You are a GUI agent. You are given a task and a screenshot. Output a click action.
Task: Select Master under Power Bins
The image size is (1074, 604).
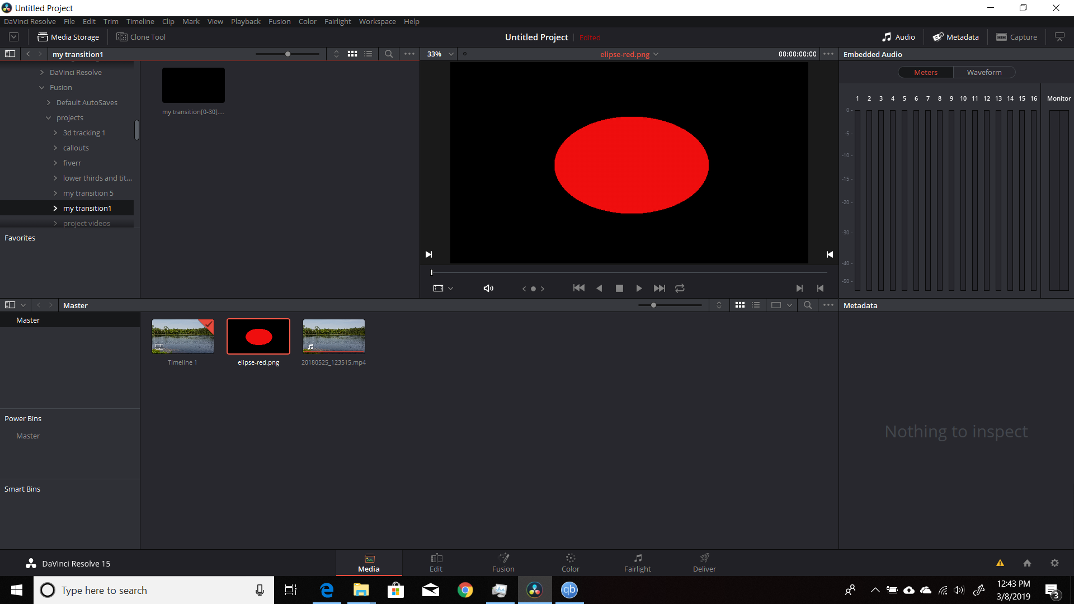pyautogui.click(x=28, y=436)
